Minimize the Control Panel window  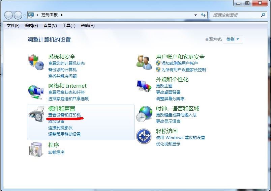point(239,3)
